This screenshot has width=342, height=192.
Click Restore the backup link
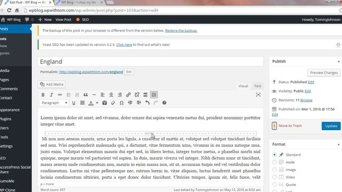coord(181,31)
